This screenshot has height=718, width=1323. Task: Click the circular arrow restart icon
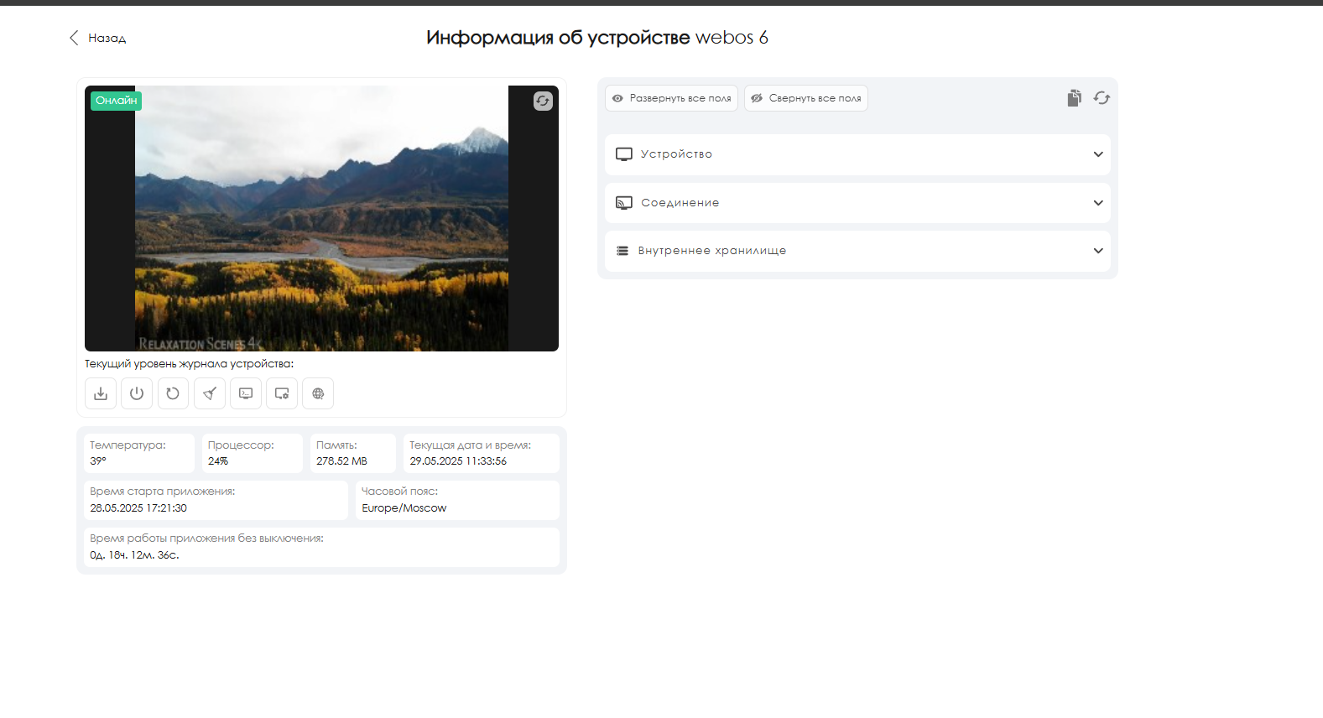click(x=173, y=393)
